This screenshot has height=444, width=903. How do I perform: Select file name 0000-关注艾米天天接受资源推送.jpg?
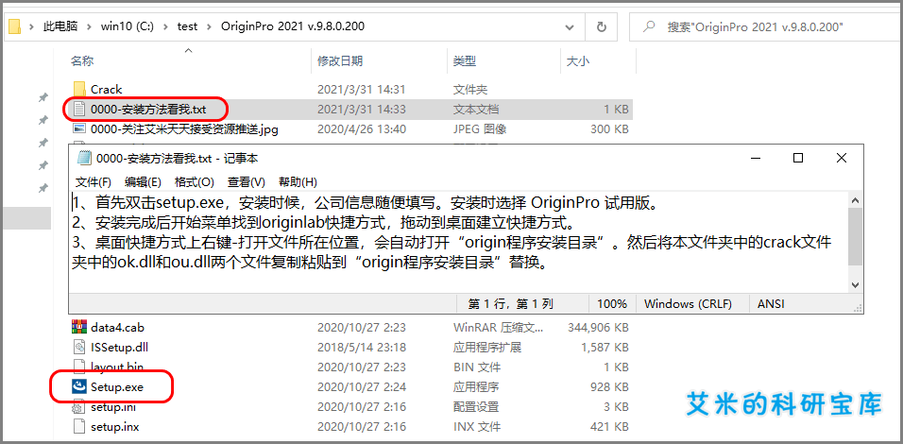tap(184, 129)
